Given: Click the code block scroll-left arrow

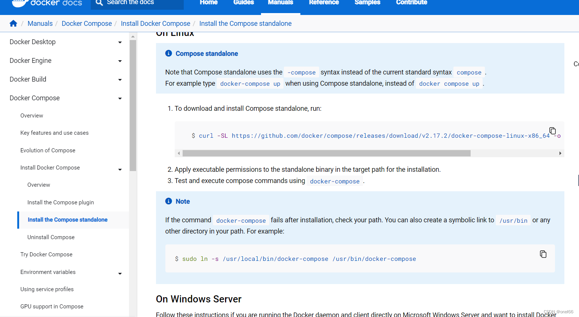Looking at the screenshot, I should pos(179,153).
